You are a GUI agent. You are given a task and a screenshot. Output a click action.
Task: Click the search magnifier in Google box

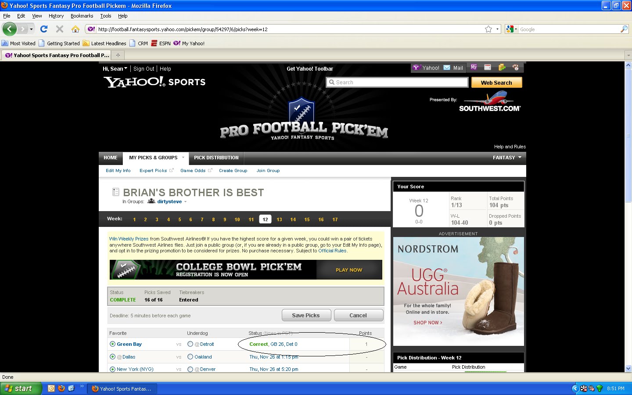[624, 29]
